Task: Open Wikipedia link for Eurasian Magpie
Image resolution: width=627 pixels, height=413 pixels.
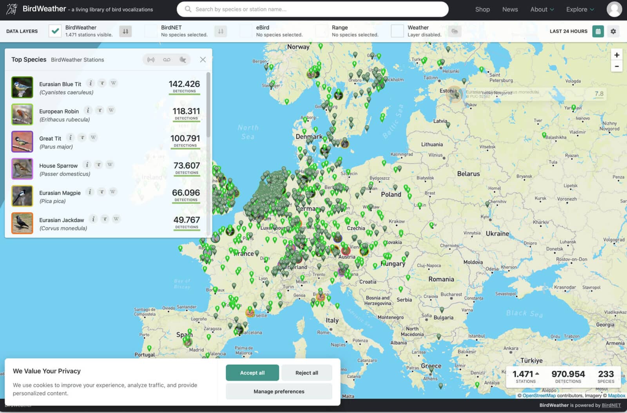Action: point(113,192)
